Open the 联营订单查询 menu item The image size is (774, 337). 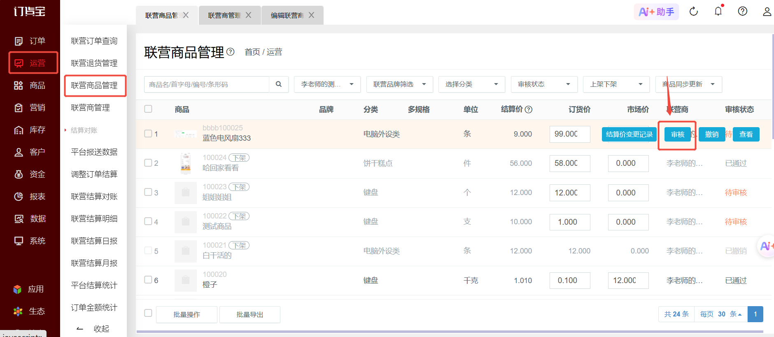[94, 41]
